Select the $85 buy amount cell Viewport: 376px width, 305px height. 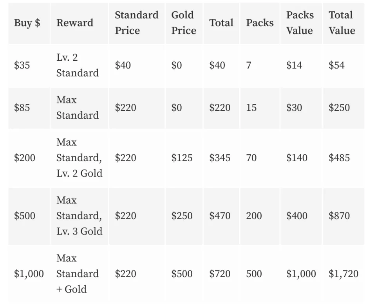(x=22, y=108)
